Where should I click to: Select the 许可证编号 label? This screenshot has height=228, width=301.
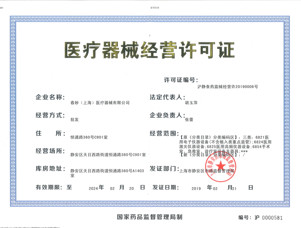[181, 80]
